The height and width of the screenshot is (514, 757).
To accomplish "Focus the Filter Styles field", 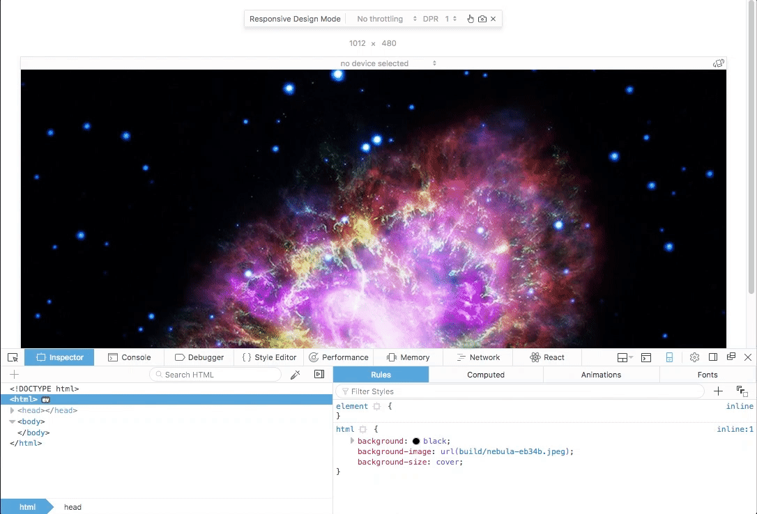I will 521,391.
